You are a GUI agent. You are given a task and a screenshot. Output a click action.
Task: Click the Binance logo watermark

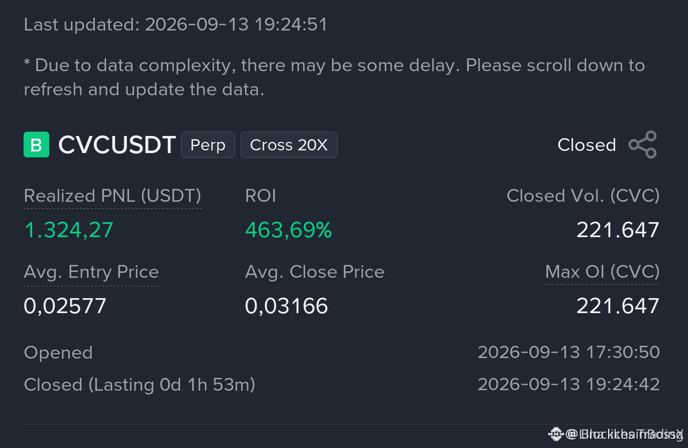coord(555,434)
